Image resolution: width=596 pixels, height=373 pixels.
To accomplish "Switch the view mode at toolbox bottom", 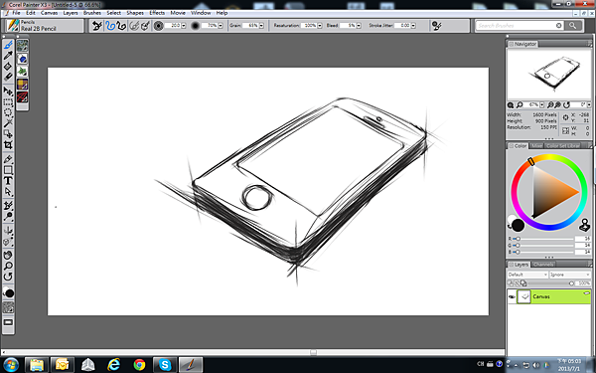I will 8,322.
